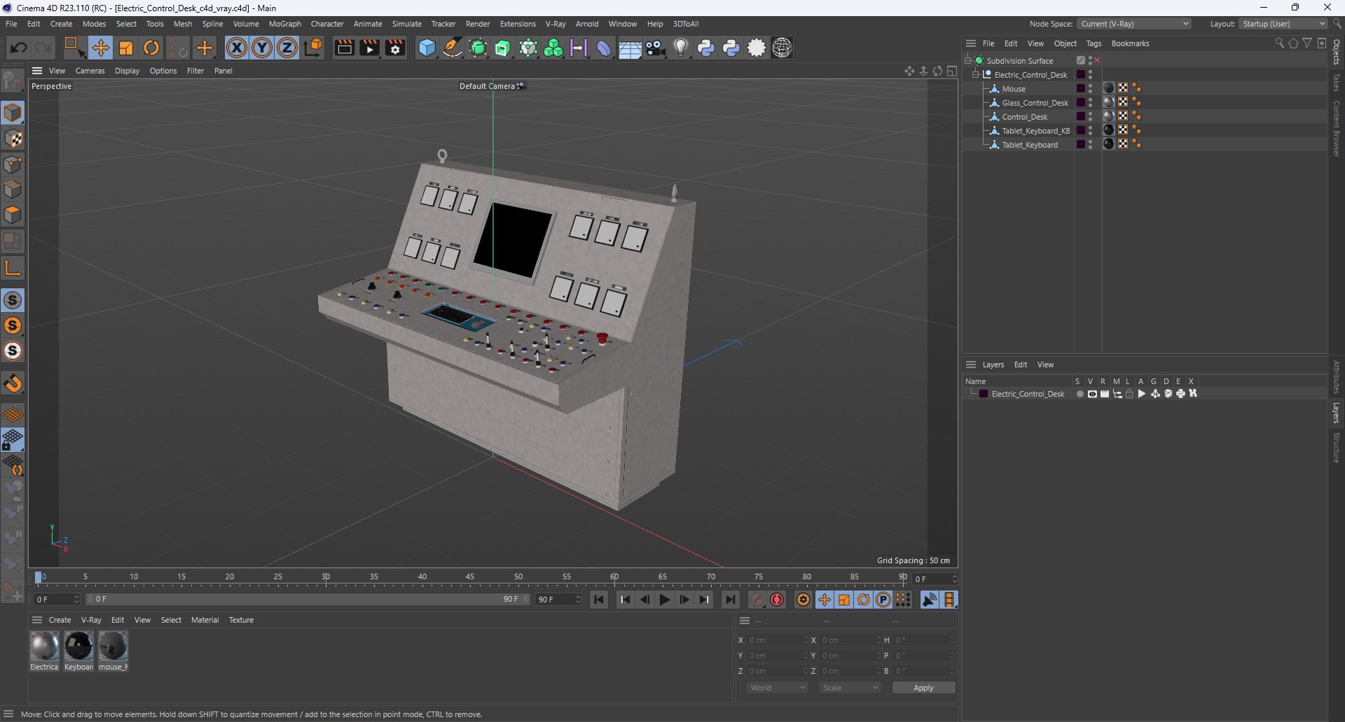Select the Move tool in top toolbar
Image resolution: width=1345 pixels, height=722 pixels.
click(101, 48)
